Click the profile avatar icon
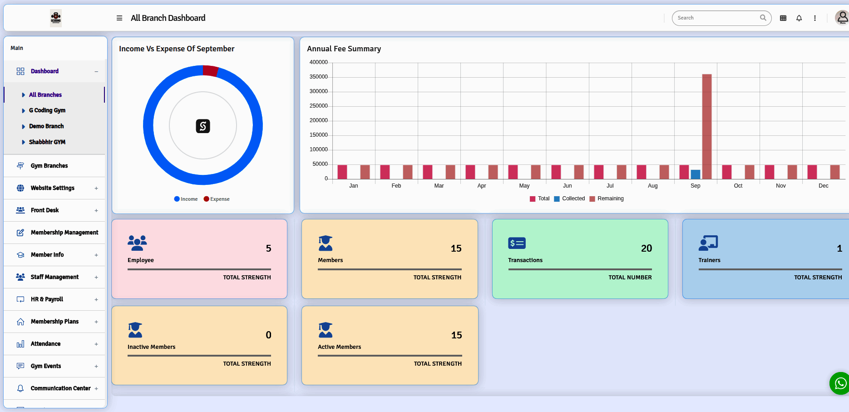Screen dimensions: 849x412 click(x=842, y=18)
